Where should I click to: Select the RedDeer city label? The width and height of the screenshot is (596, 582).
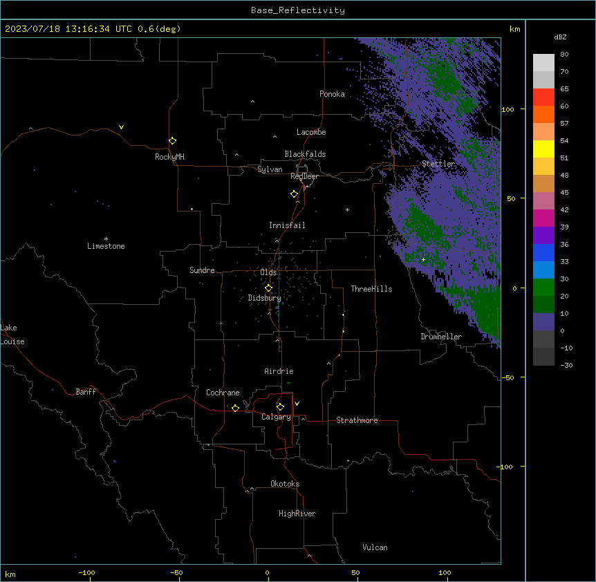pos(304,176)
